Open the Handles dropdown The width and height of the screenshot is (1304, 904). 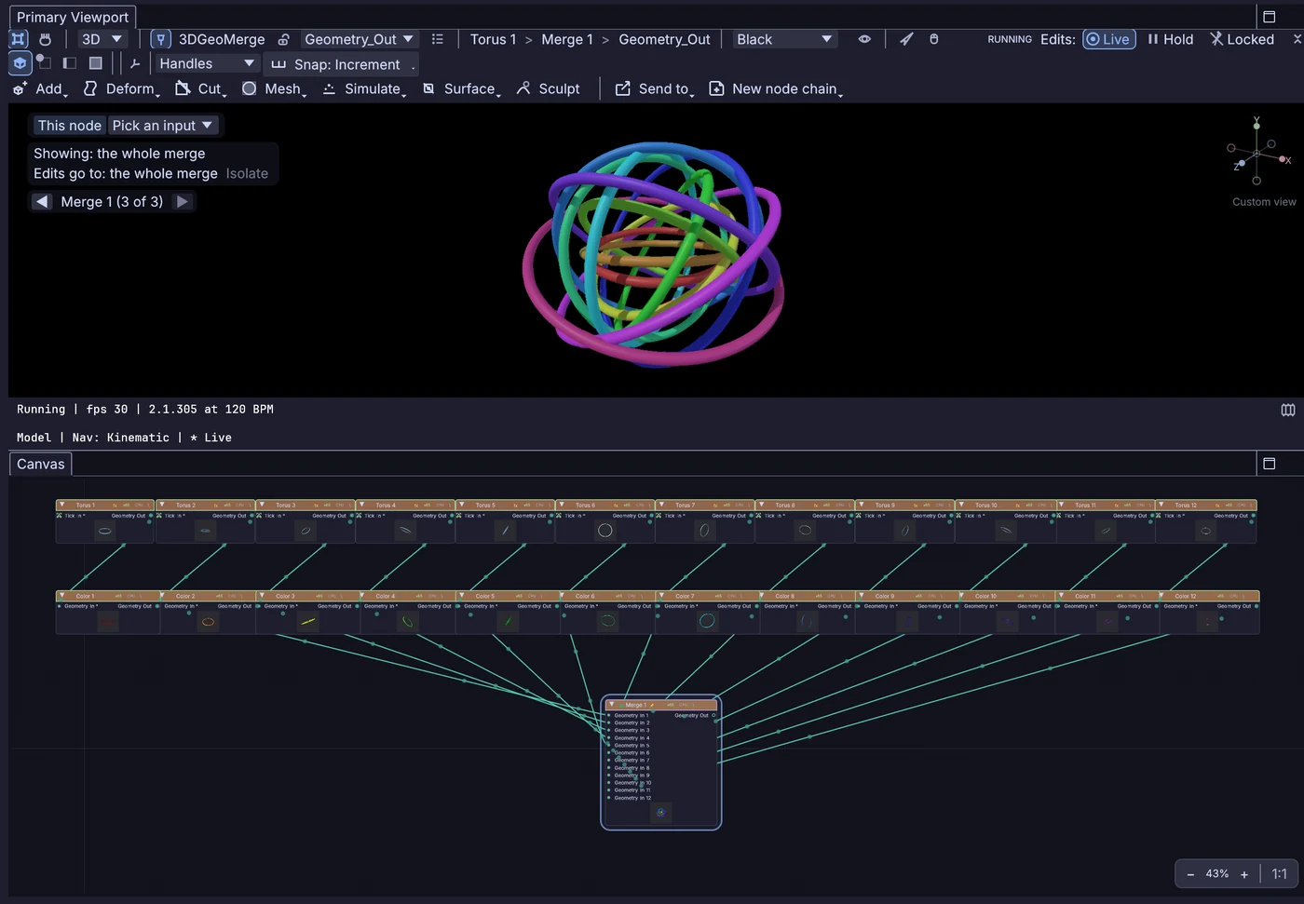click(207, 63)
